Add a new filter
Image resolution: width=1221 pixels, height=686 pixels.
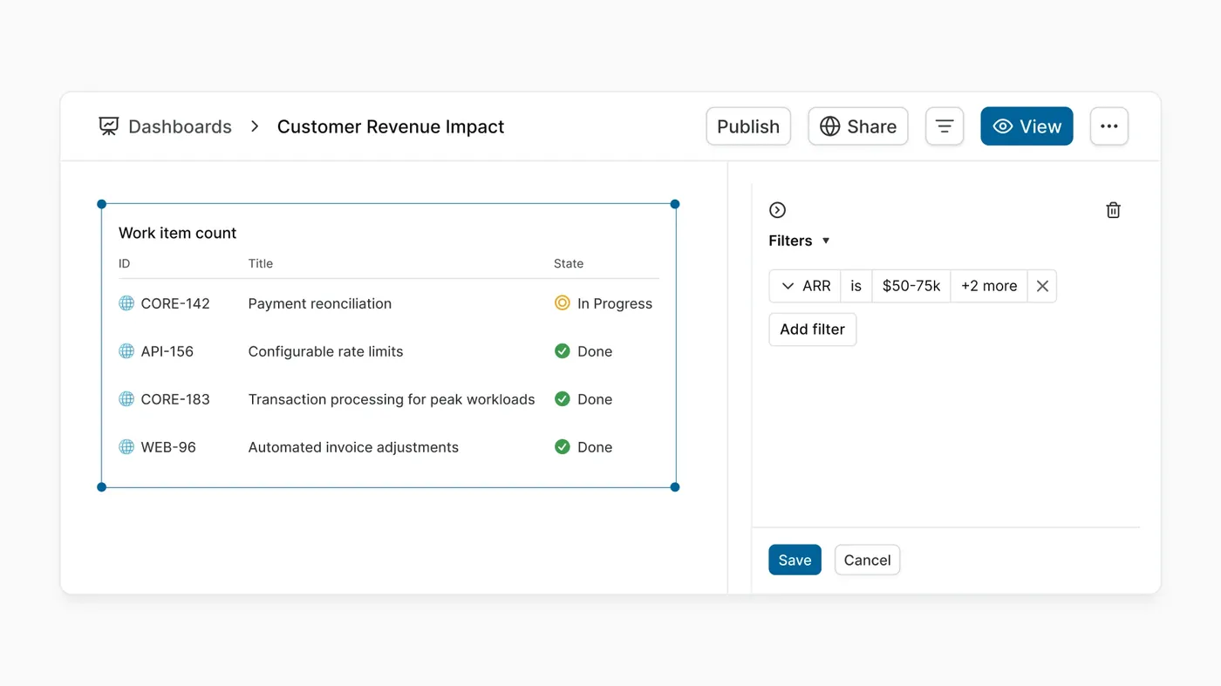pos(812,329)
